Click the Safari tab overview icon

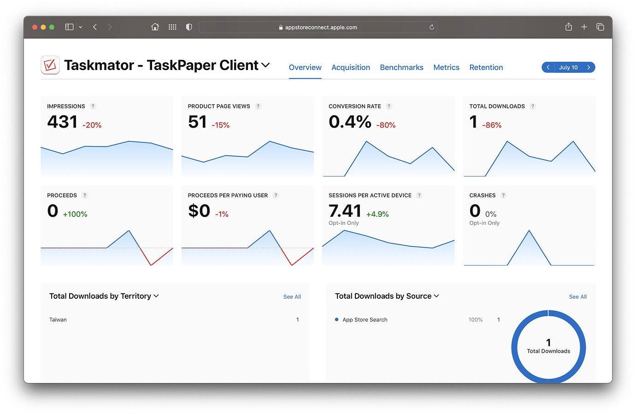[x=600, y=27]
